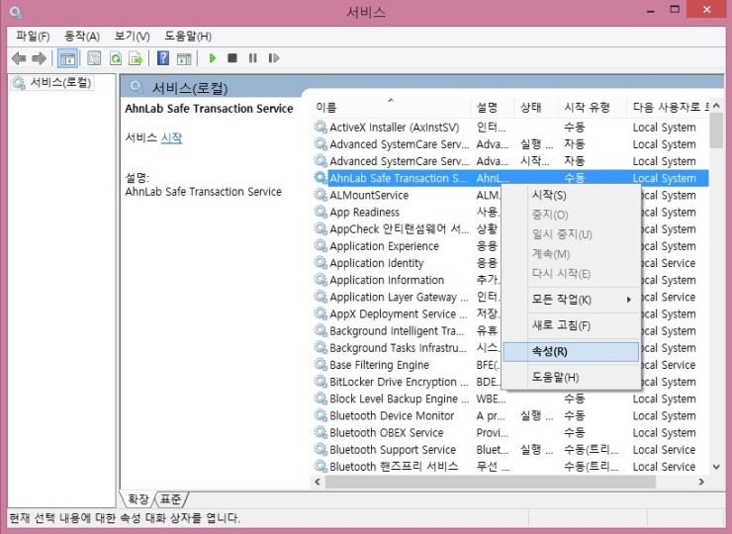The image size is (732, 534).
Task: Select the Advanced SystemCare row with 시작 status
Action: (x=510, y=161)
